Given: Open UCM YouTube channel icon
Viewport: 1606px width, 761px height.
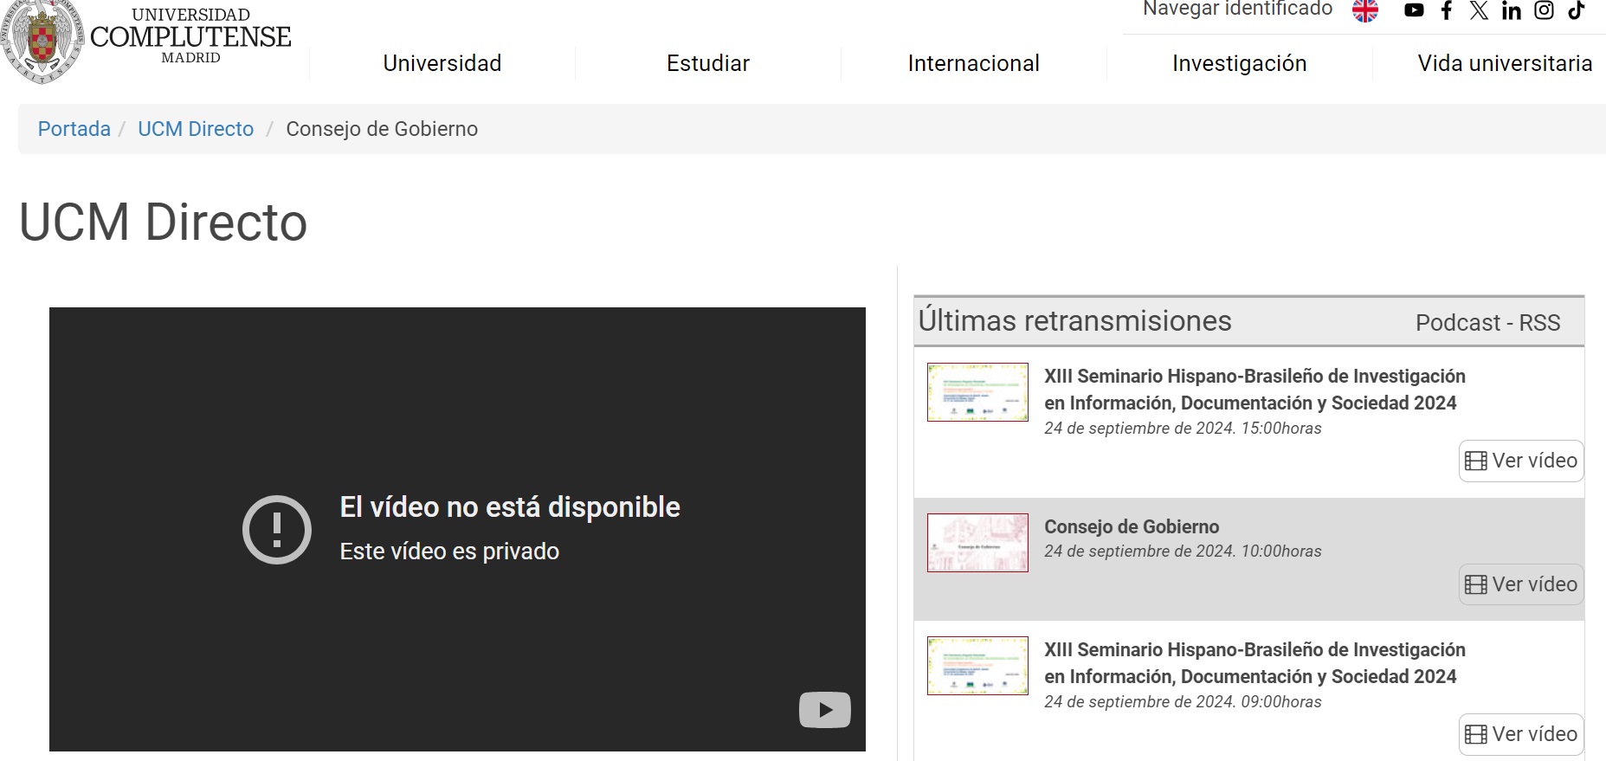Looking at the screenshot, I should pyautogui.click(x=1414, y=10).
